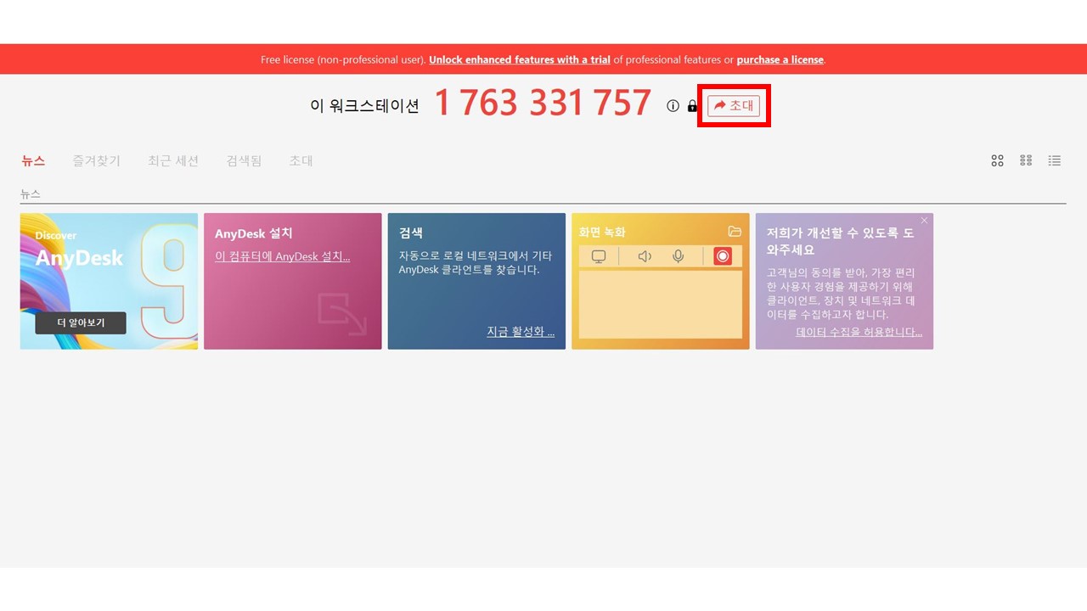Switch to large tile view icon
The width and height of the screenshot is (1087, 611).
[x=998, y=160]
